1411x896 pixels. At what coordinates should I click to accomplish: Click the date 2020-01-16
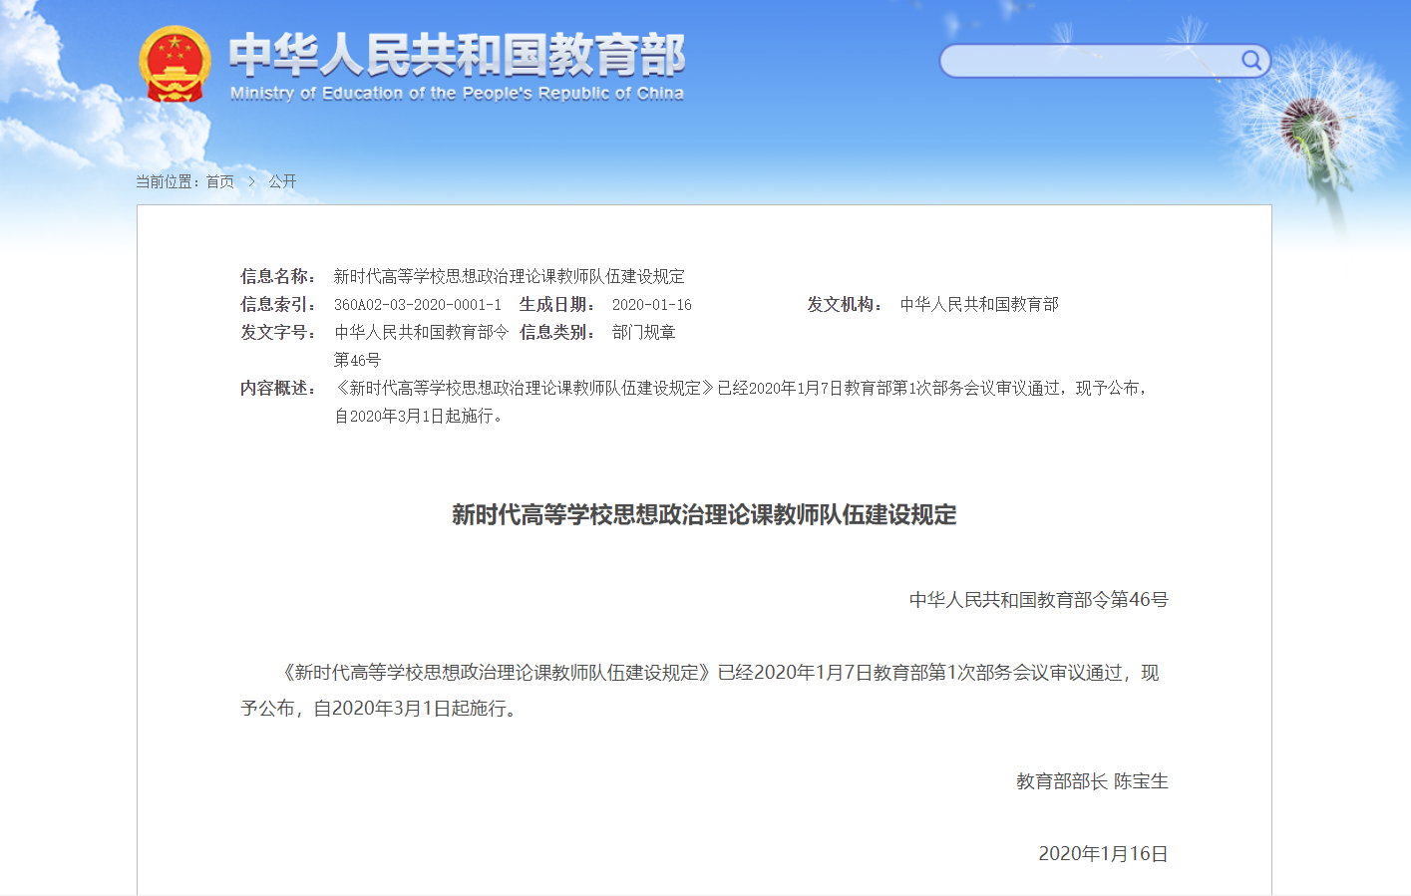point(652,305)
